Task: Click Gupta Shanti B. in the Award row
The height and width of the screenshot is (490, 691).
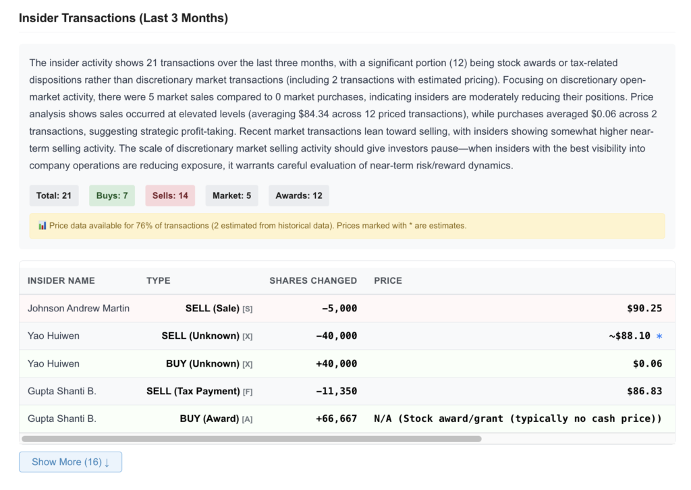Action: point(61,419)
